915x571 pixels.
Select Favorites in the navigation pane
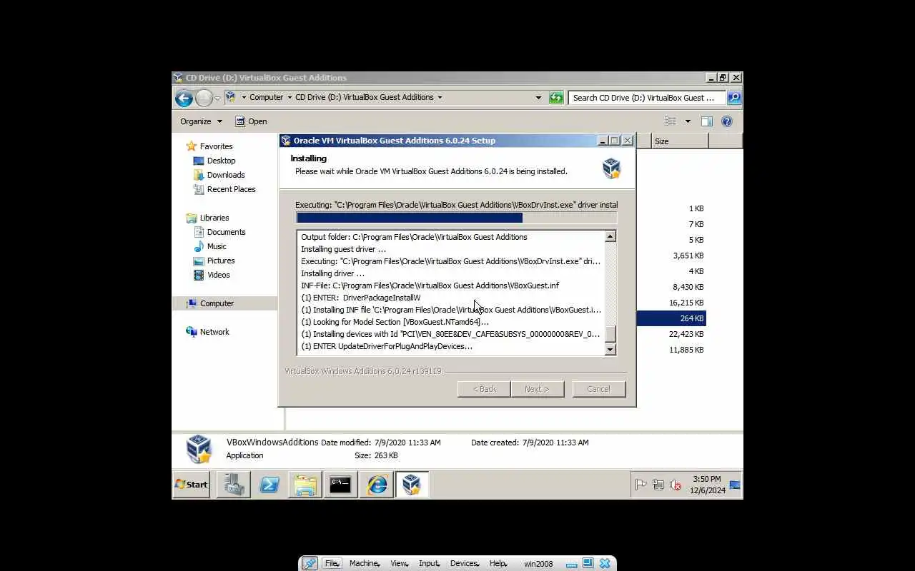pos(216,146)
